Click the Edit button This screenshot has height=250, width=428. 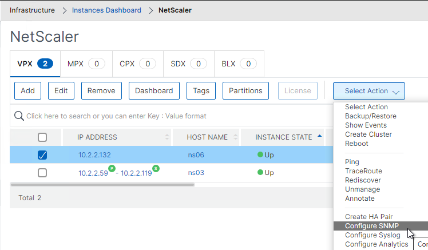point(61,90)
